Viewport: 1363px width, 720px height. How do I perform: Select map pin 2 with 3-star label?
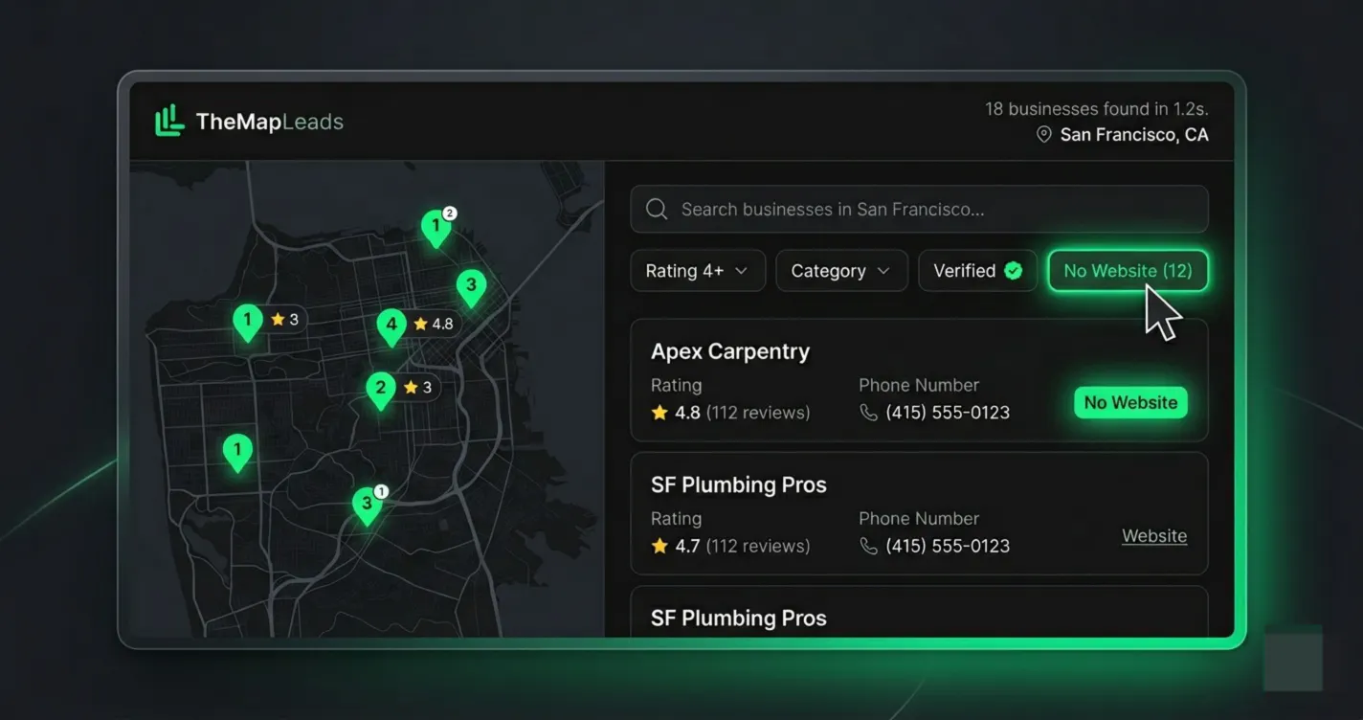point(381,390)
